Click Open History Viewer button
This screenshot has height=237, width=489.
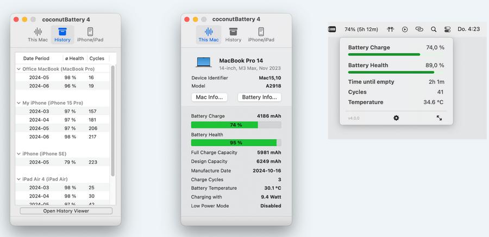click(x=66, y=211)
